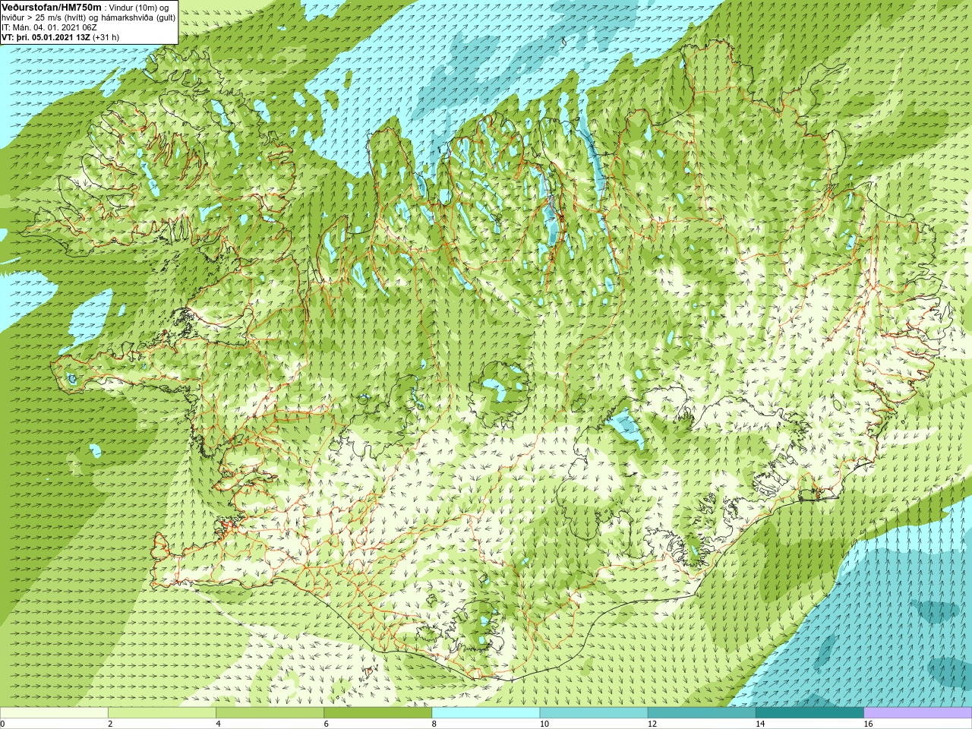This screenshot has width=972, height=729.
Task: Click the scale label "10"
Action: coord(544,724)
